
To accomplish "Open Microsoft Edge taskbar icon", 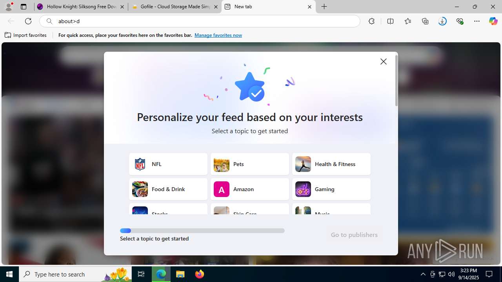I will [x=161, y=274].
